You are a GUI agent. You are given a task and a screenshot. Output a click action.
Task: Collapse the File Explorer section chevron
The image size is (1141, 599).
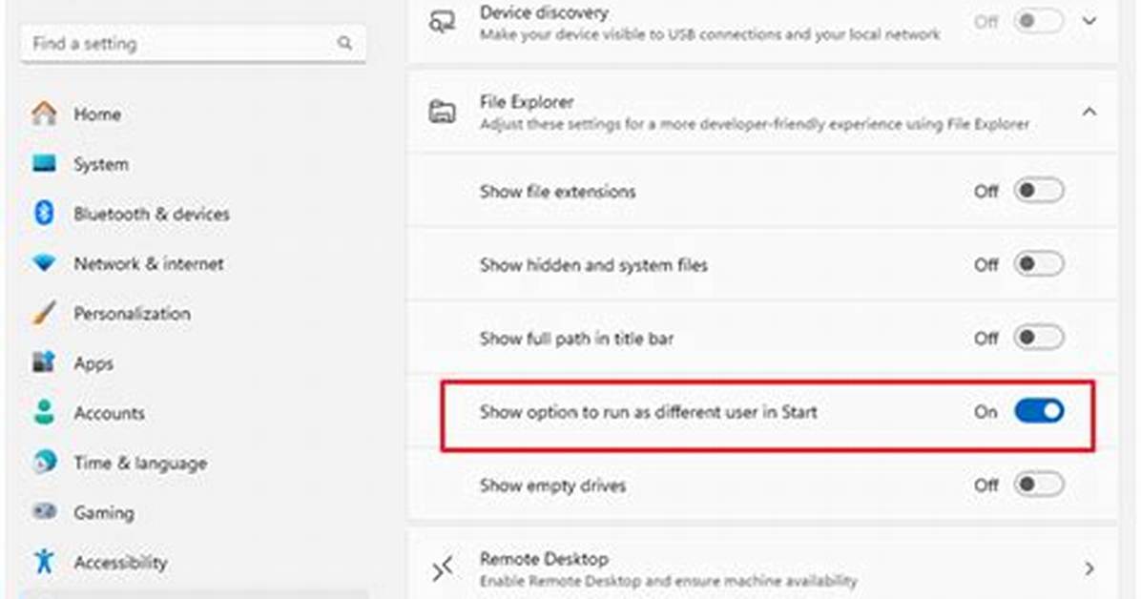point(1089,112)
